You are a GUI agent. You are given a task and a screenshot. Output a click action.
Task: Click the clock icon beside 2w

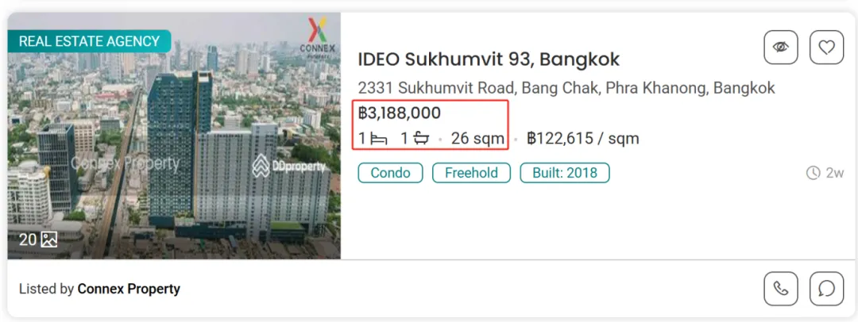click(813, 173)
